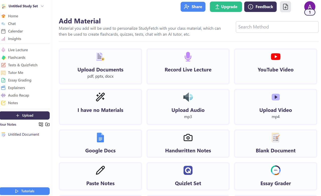321x196 pixels.
Task: Select the YouTube Video play icon
Action: click(275, 57)
